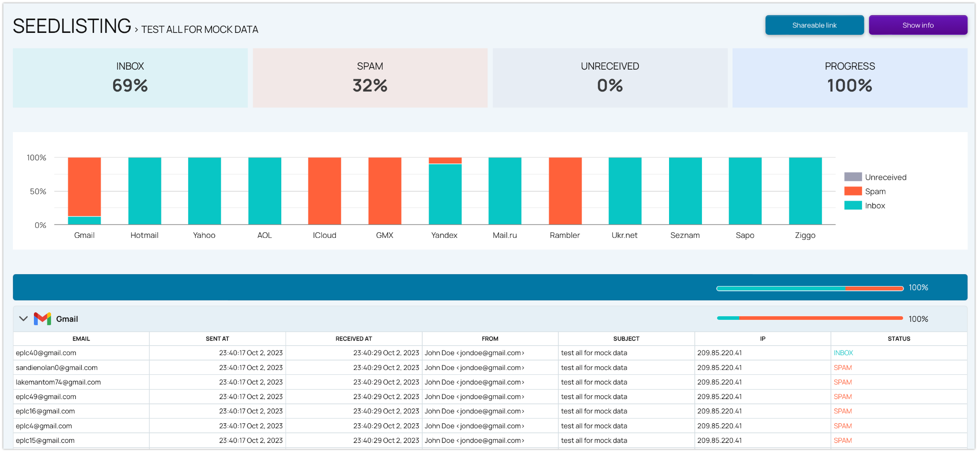Click the Gmail logo icon
978x452 pixels.
coord(43,318)
